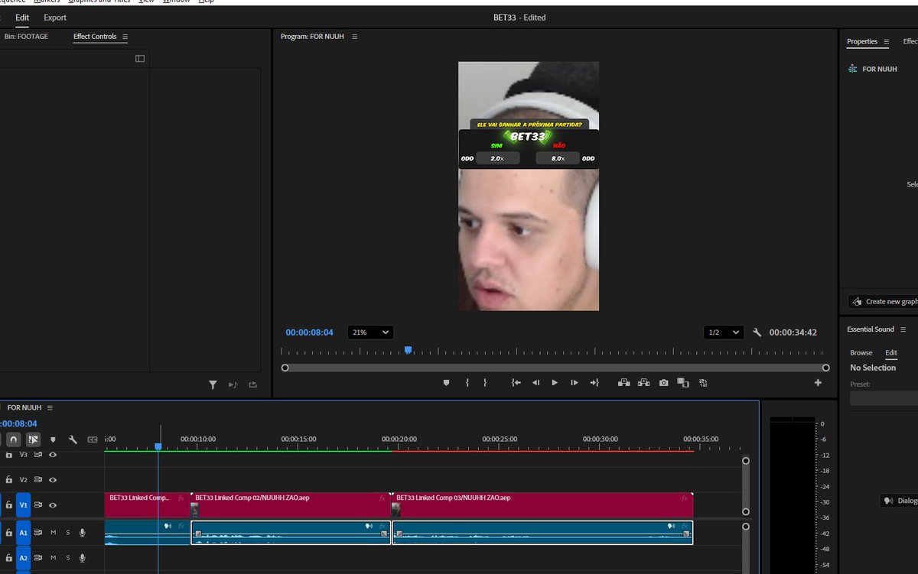Click the Extract button
918x574 pixels.
(x=644, y=383)
